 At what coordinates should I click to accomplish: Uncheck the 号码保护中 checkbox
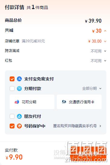click(12, 126)
